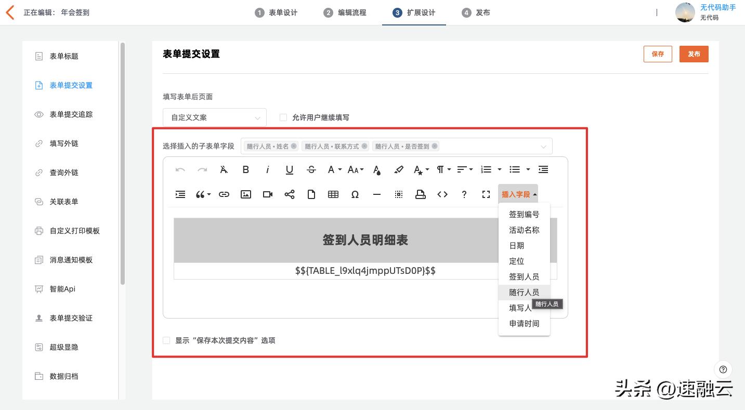
Task: Insert an image into the template
Action: 245,194
